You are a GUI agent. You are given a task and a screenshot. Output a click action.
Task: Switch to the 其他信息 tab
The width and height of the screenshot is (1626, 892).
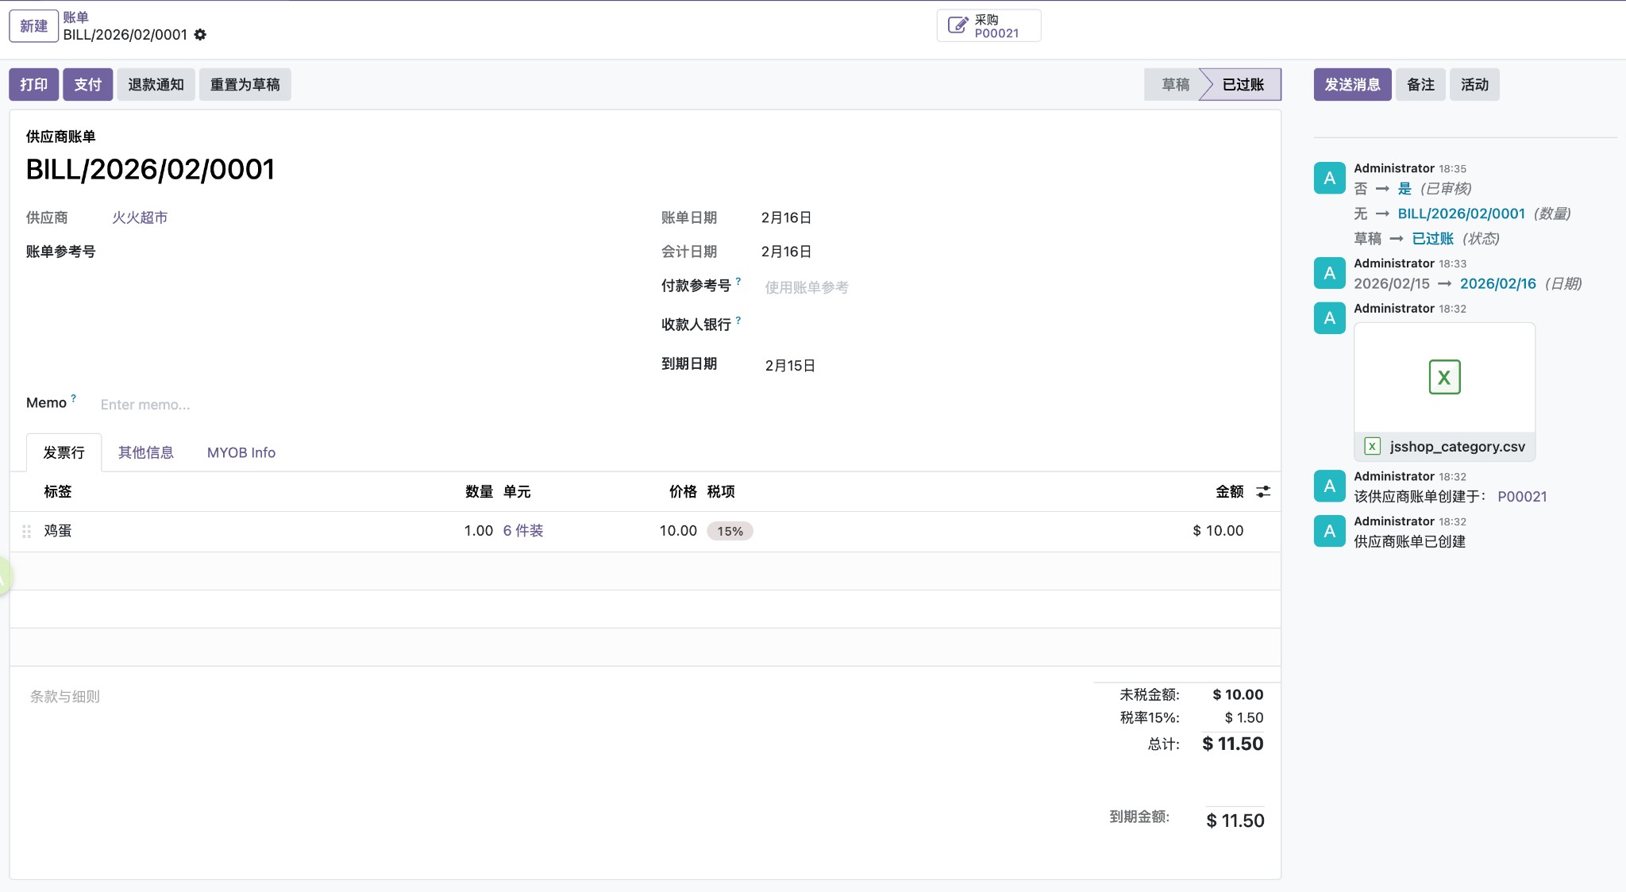(x=146, y=452)
